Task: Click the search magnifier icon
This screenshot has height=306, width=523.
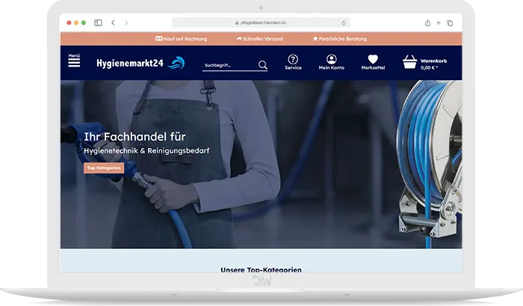Action: pos(263,65)
